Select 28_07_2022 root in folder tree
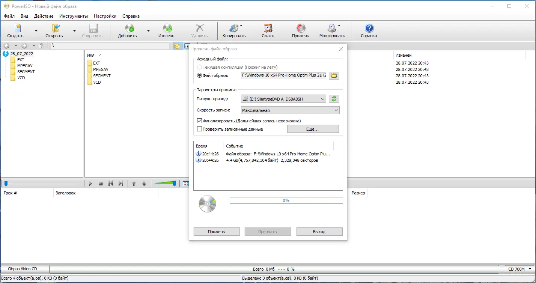Image resolution: width=536 pixels, height=283 pixels. (22, 54)
